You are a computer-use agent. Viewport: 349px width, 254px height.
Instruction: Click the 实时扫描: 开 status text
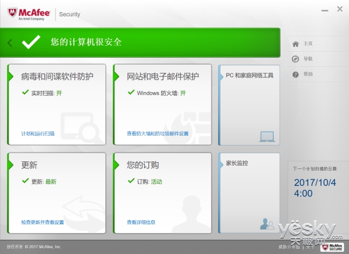(x=47, y=93)
